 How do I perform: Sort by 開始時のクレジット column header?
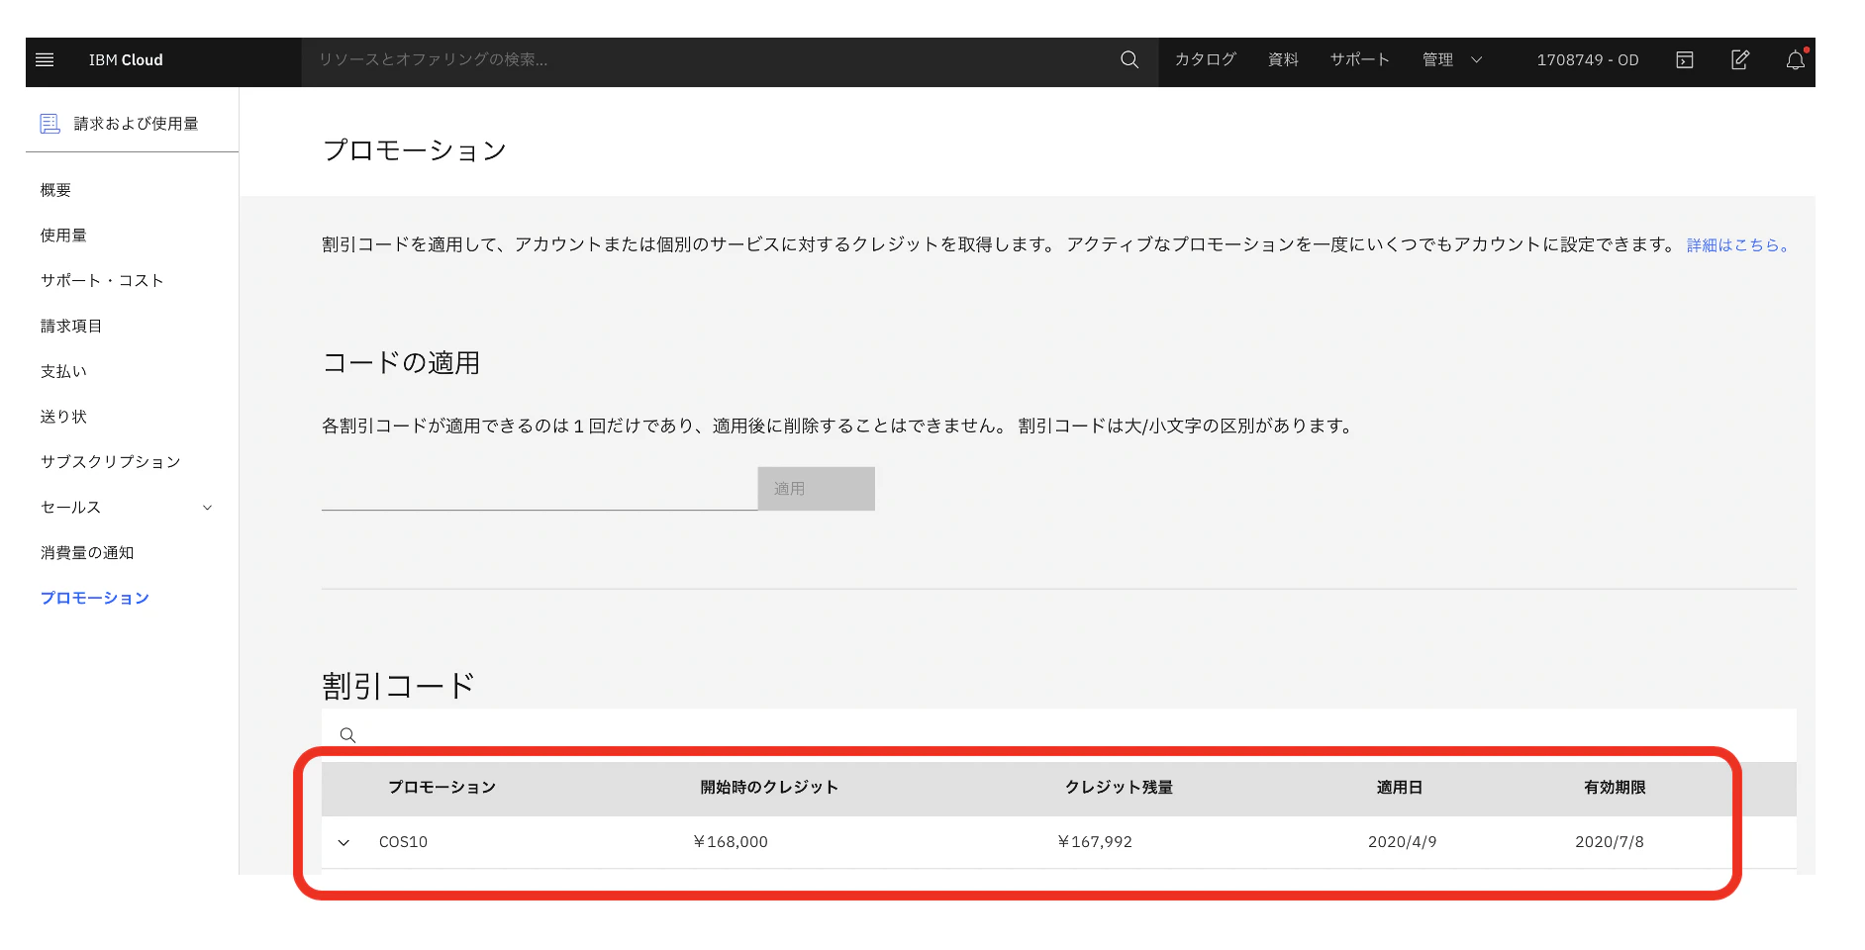click(x=769, y=788)
